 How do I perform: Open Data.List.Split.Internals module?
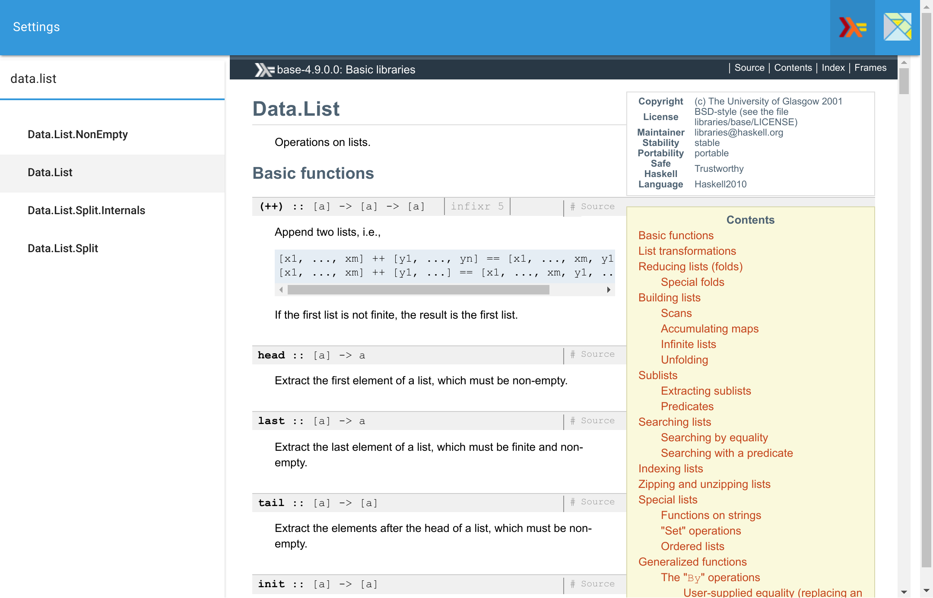click(x=86, y=210)
